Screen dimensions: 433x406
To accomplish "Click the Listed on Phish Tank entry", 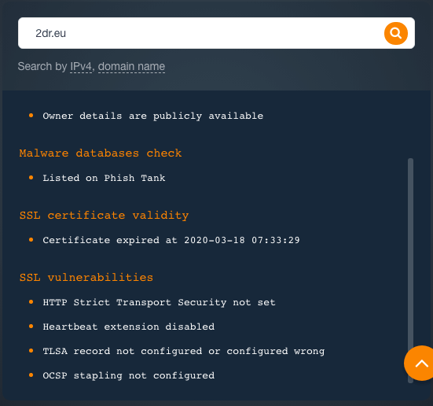I will click(104, 178).
